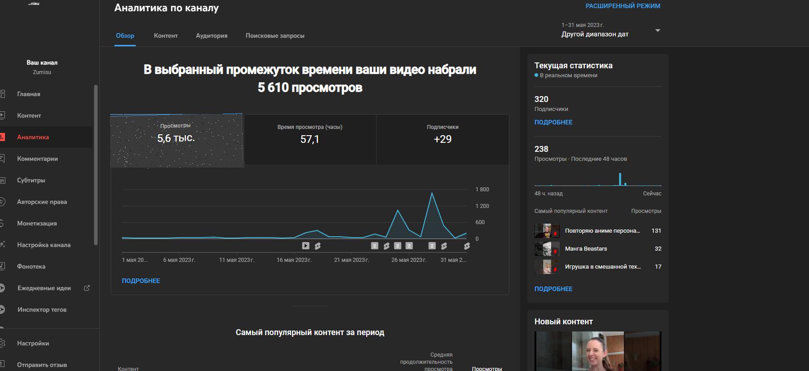This screenshot has height=371, width=809.
Task: Switch to the Контент tab
Action: pos(166,35)
